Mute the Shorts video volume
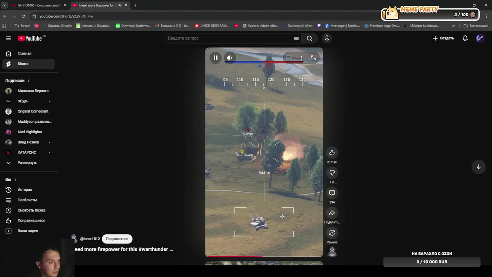Viewport: 492px width, 277px height. (229, 58)
